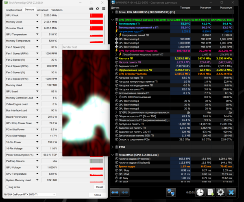
Task: Click HWiNFO save log file icon
Action: [x=210, y=192]
